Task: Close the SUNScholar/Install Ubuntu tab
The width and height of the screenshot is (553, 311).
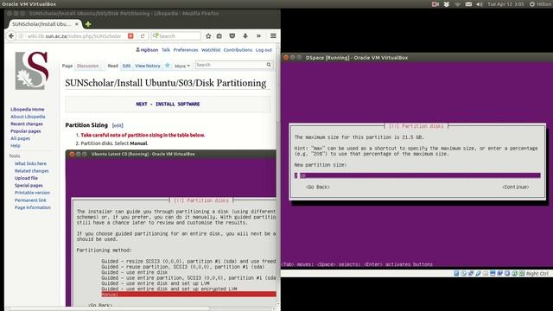Action: point(77,24)
